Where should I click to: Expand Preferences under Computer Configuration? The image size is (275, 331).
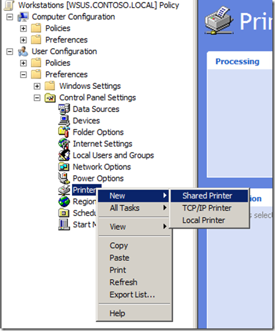pos(23,40)
